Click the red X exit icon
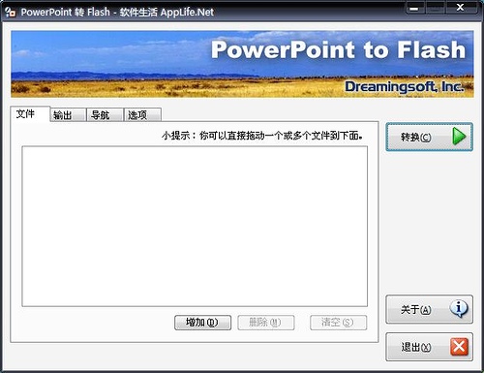Image resolution: width=484 pixels, height=373 pixels. 459,347
